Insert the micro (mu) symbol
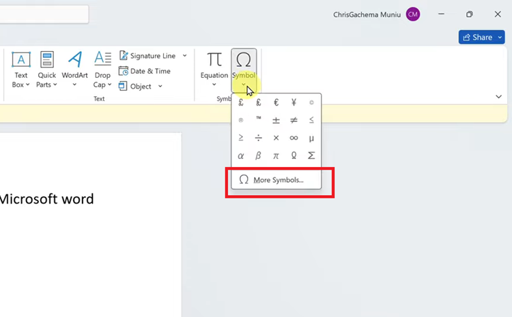 click(311, 138)
